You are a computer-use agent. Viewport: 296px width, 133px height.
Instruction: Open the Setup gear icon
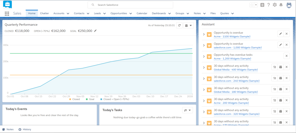click(275, 5)
